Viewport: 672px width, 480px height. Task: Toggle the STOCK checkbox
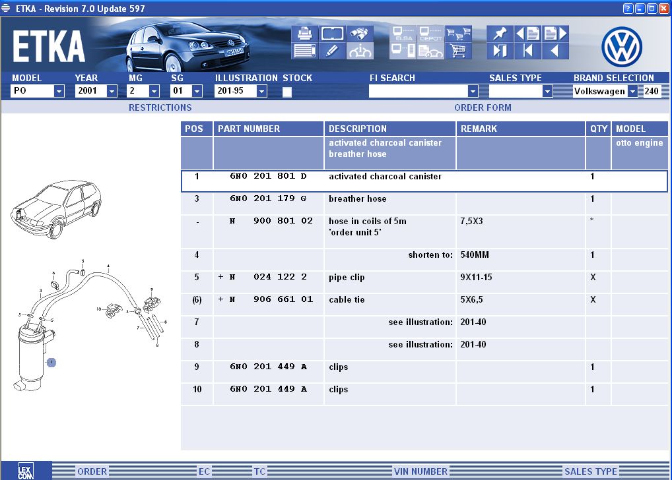[287, 92]
